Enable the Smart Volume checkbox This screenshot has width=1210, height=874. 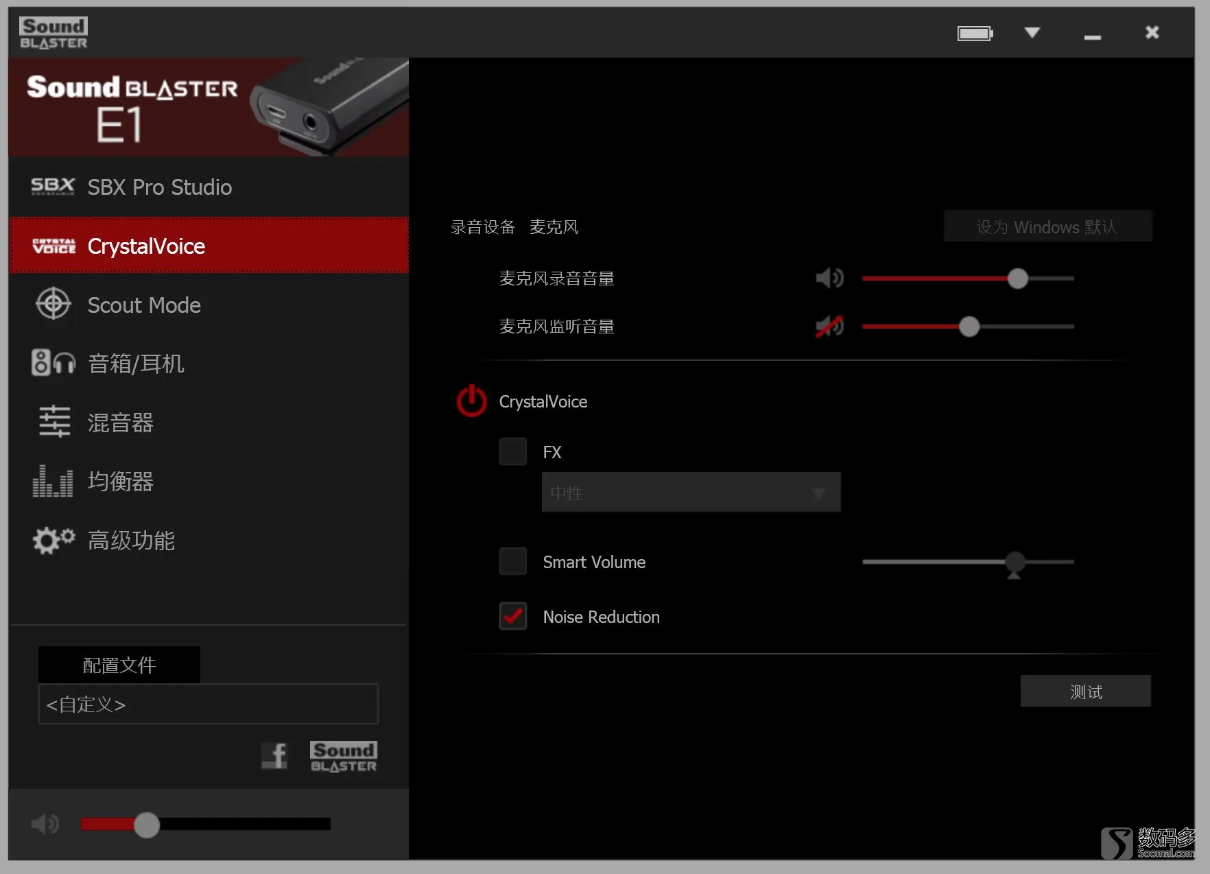click(x=513, y=561)
